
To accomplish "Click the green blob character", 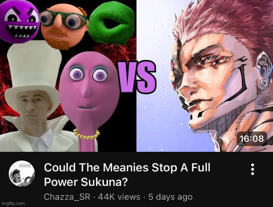I will click(x=111, y=22).
